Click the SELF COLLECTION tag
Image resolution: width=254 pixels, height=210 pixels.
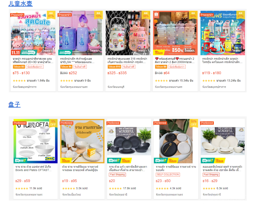tap(168, 175)
